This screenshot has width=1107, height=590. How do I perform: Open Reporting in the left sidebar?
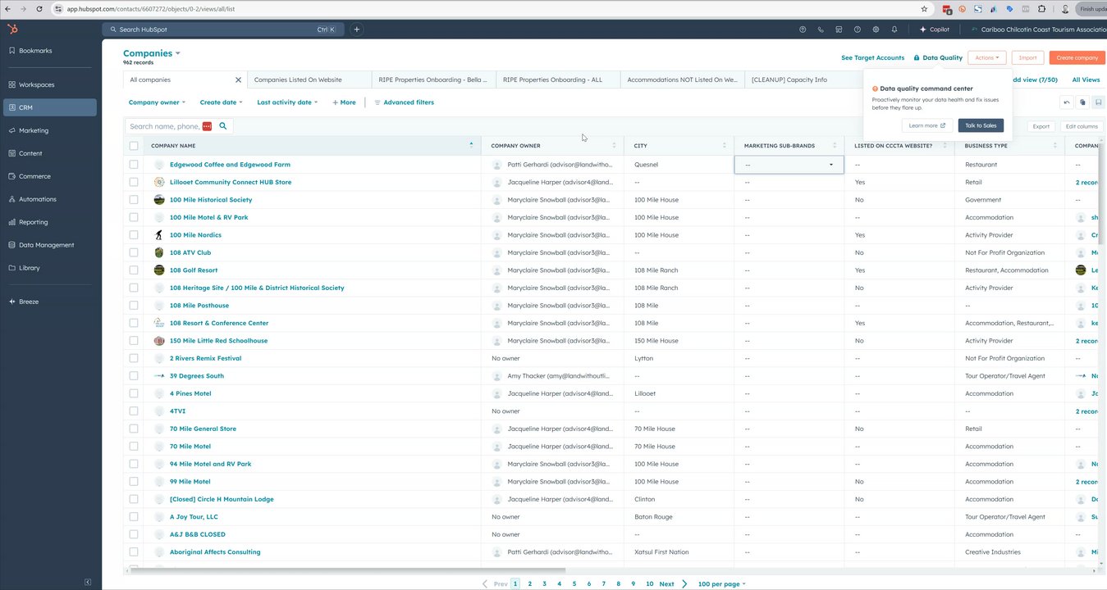pyautogui.click(x=49, y=222)
